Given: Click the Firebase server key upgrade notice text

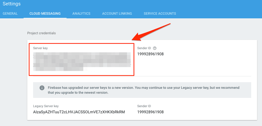Looking at the screenshot, I should [x=143, y=90].
